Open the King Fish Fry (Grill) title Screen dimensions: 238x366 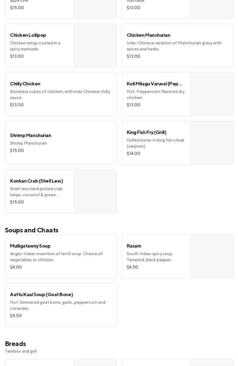tap(146, 132)
